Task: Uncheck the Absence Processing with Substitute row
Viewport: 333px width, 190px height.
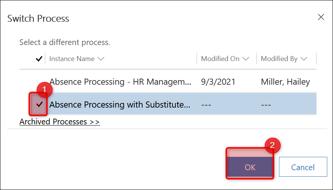Action: pyautogui.click(x=39, y=105)
